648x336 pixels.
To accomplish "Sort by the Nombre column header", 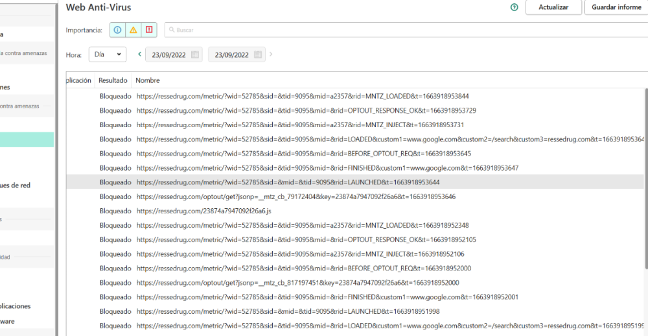I will [148, 80].
